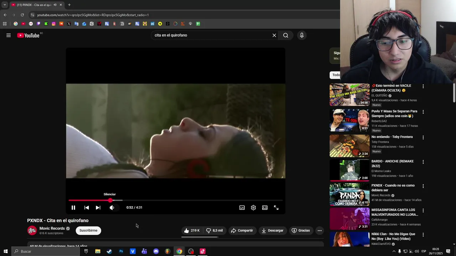The height and width of the screenshot is (256, 456).
Task: Select the Todo filter chip
Action: click(x=335, y=75)
